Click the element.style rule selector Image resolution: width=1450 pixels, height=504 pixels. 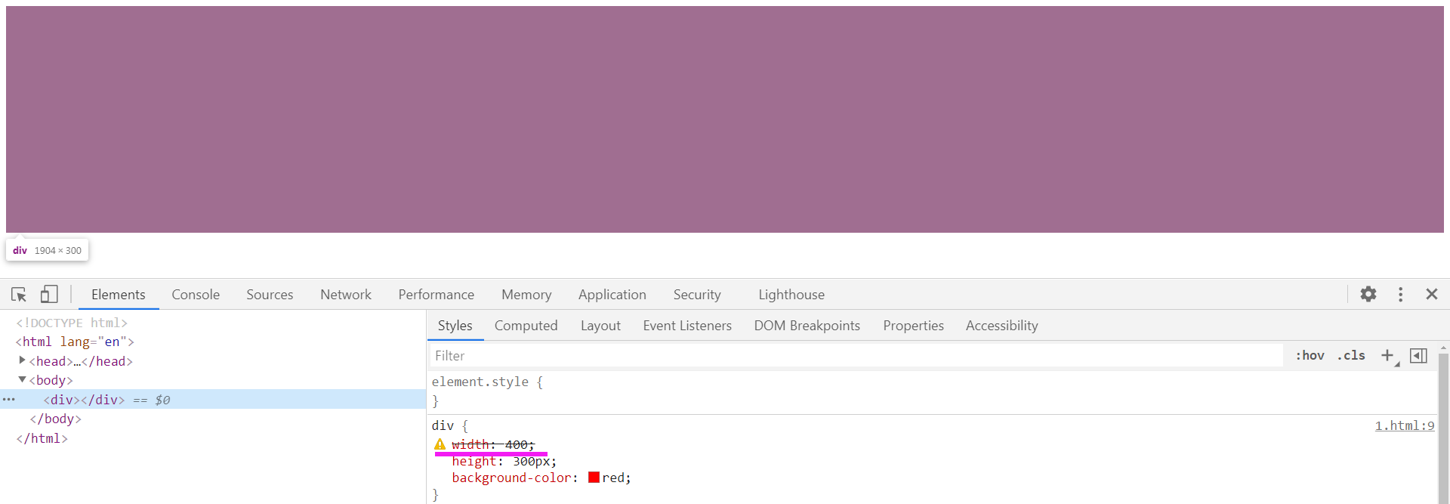[x=480, y=382]
